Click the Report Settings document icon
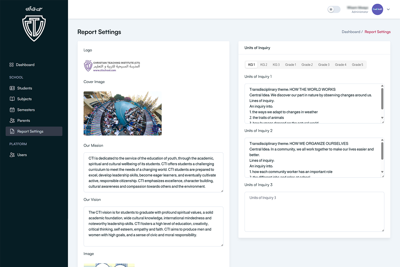The image size is (400, 267). coord(12,131)
